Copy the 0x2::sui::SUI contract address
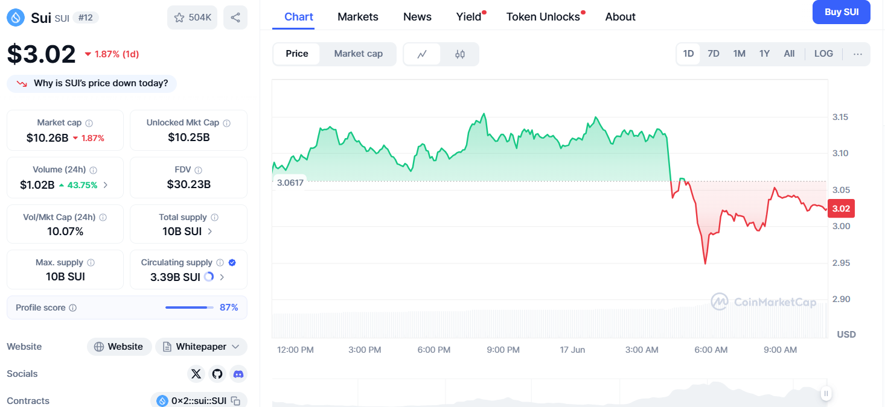This screenshot has height=407, width=885. click(236, 401)
